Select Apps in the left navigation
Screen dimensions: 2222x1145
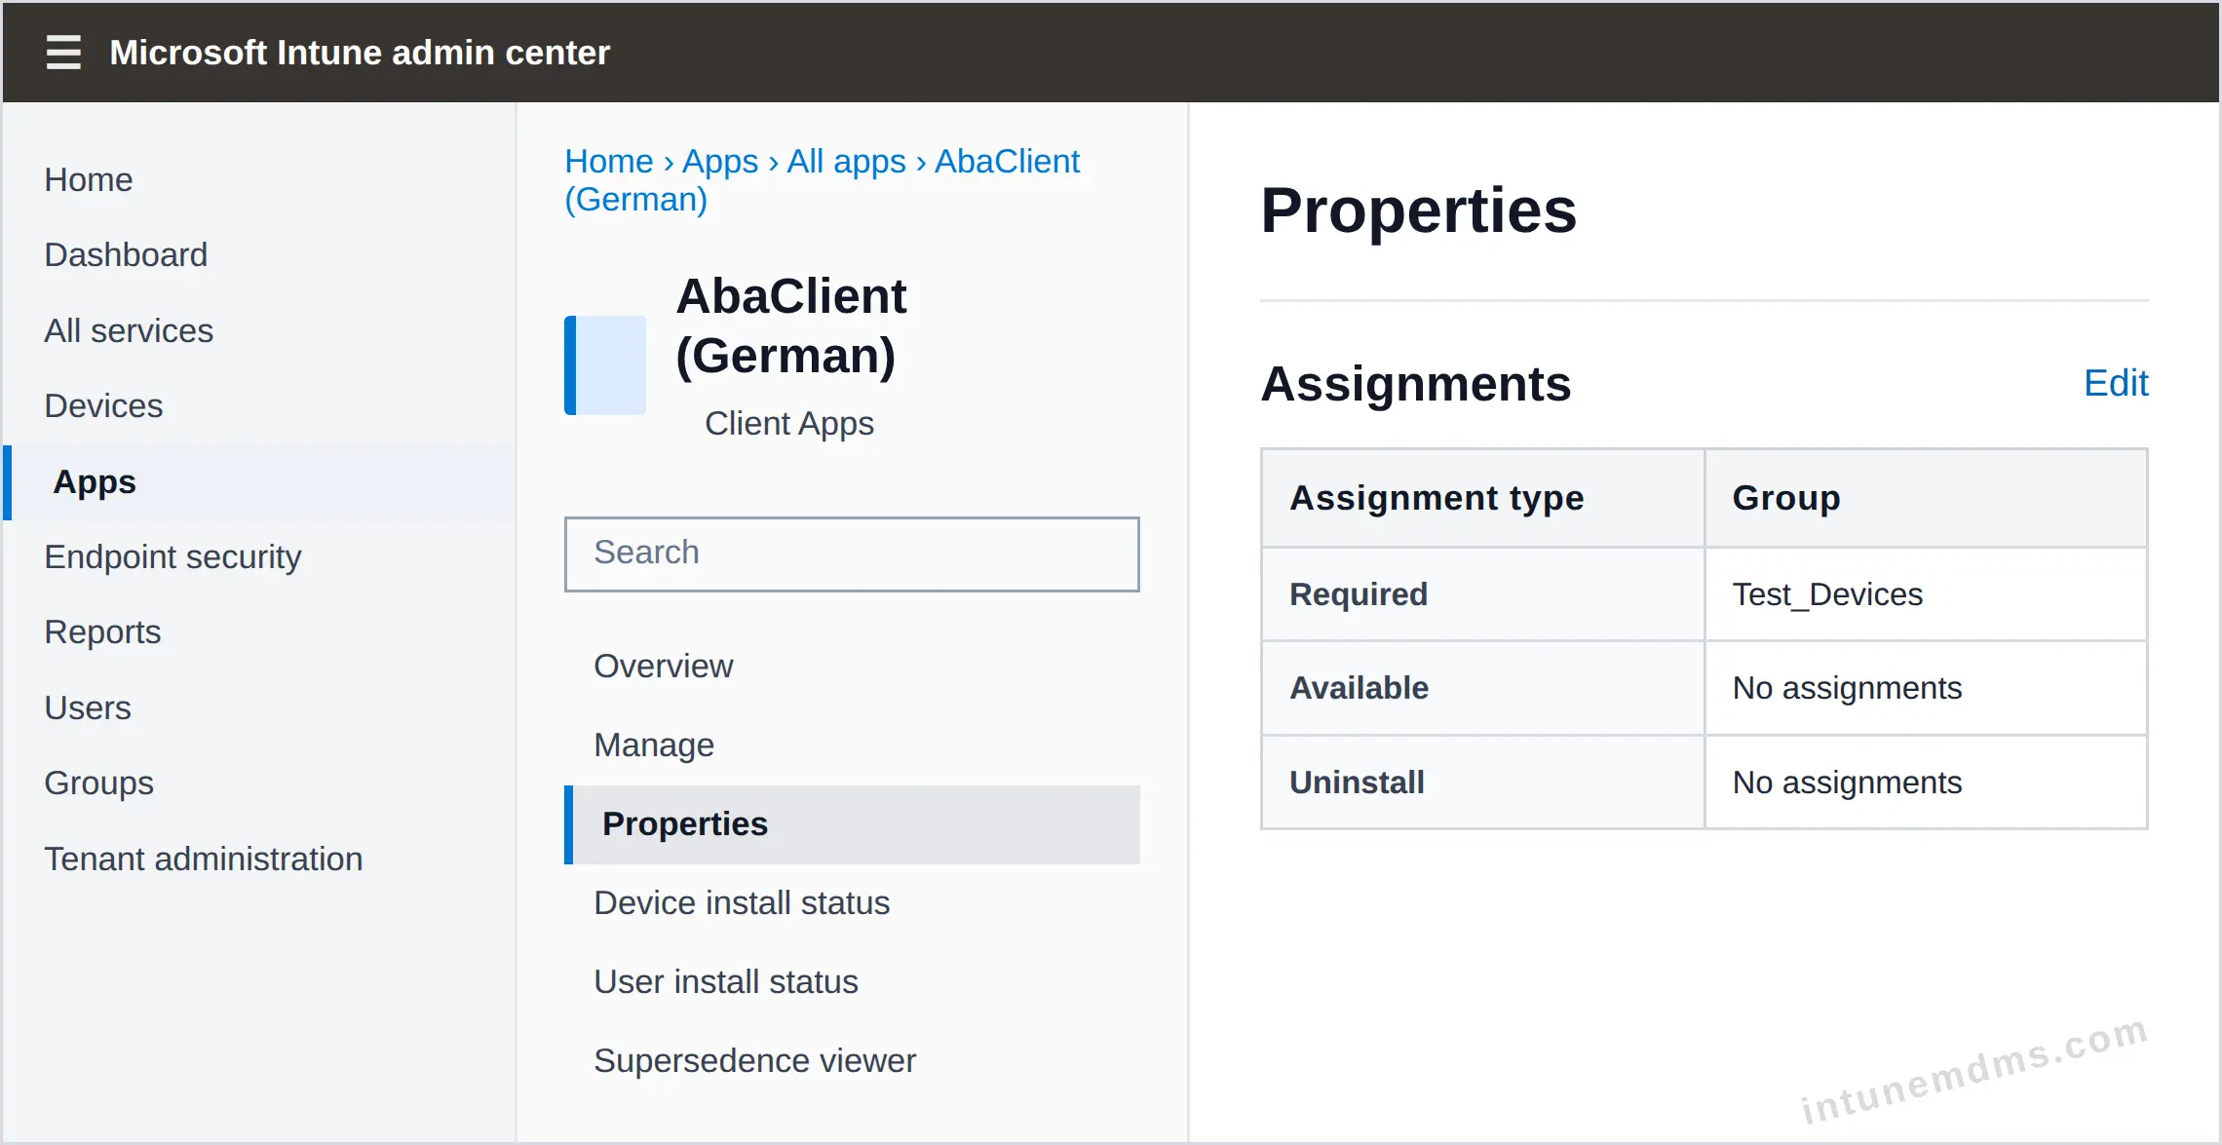pos(259,482)
